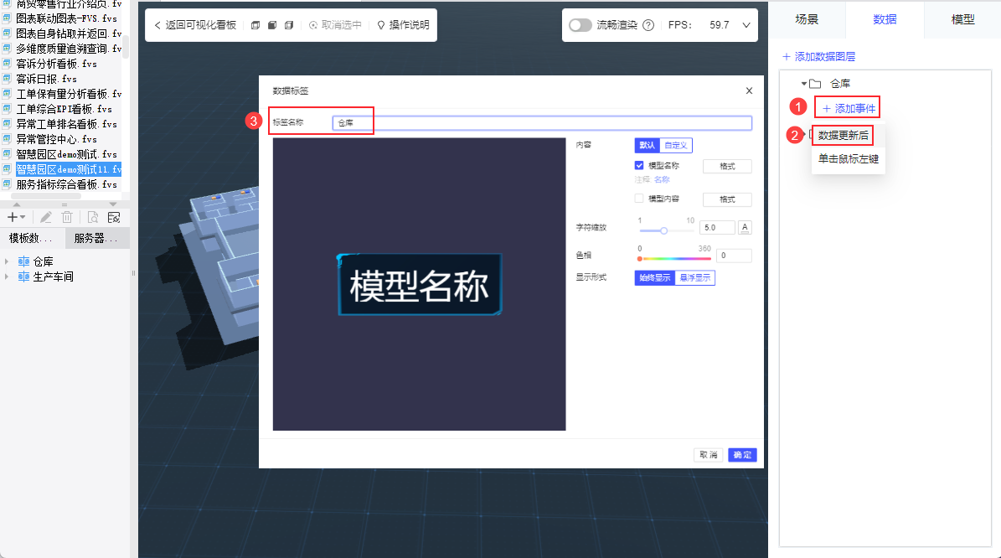
Task: Expand the 仓库 dataset tree node
Action: (x=7, y=261)
